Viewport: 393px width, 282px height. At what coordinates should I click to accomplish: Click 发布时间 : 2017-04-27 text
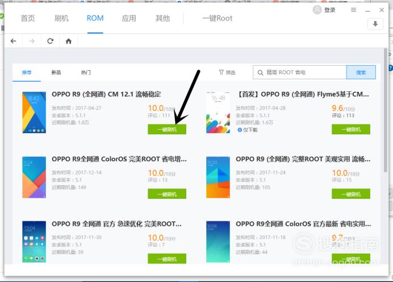coord(77,108)
